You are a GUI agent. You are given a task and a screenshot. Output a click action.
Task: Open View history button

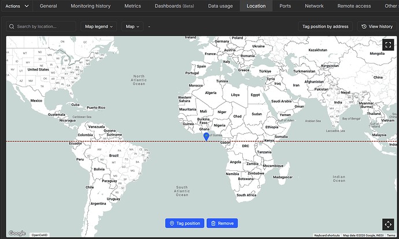click(x=377, y=27)
